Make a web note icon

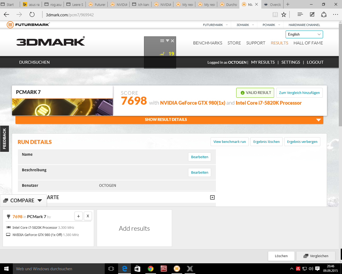click(312, 15)
